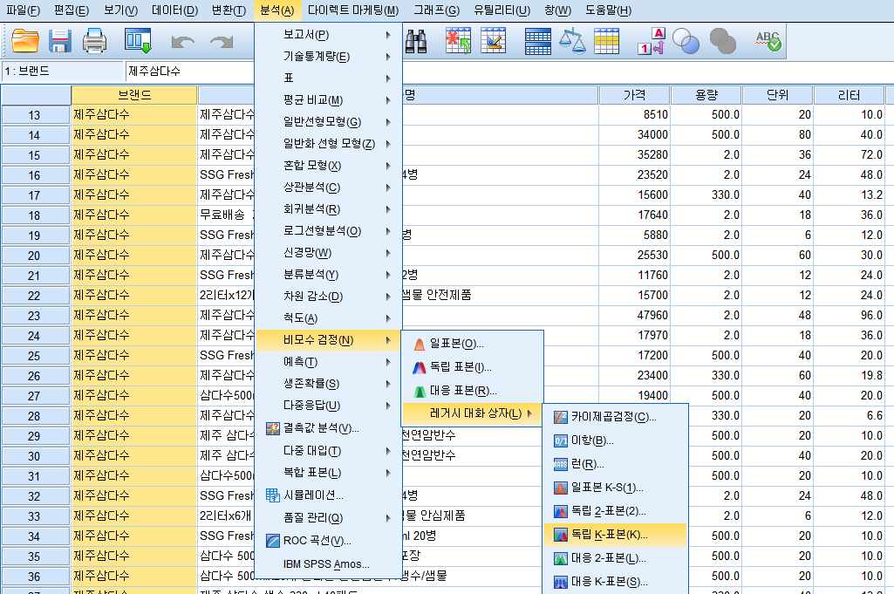894x594 pixels.
Task: Select 독립 K-표본(K) test
Action: [x=615, y=535]
